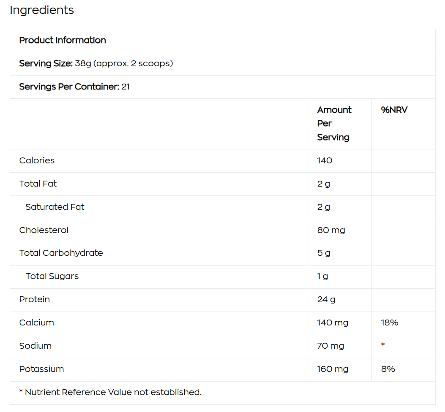445x412 pixels.
Task: Click the %NRV column header
Action: 394,110
